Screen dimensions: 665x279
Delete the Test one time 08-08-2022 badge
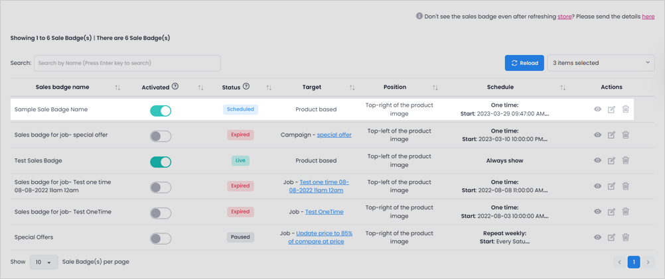tap(625, 186)
